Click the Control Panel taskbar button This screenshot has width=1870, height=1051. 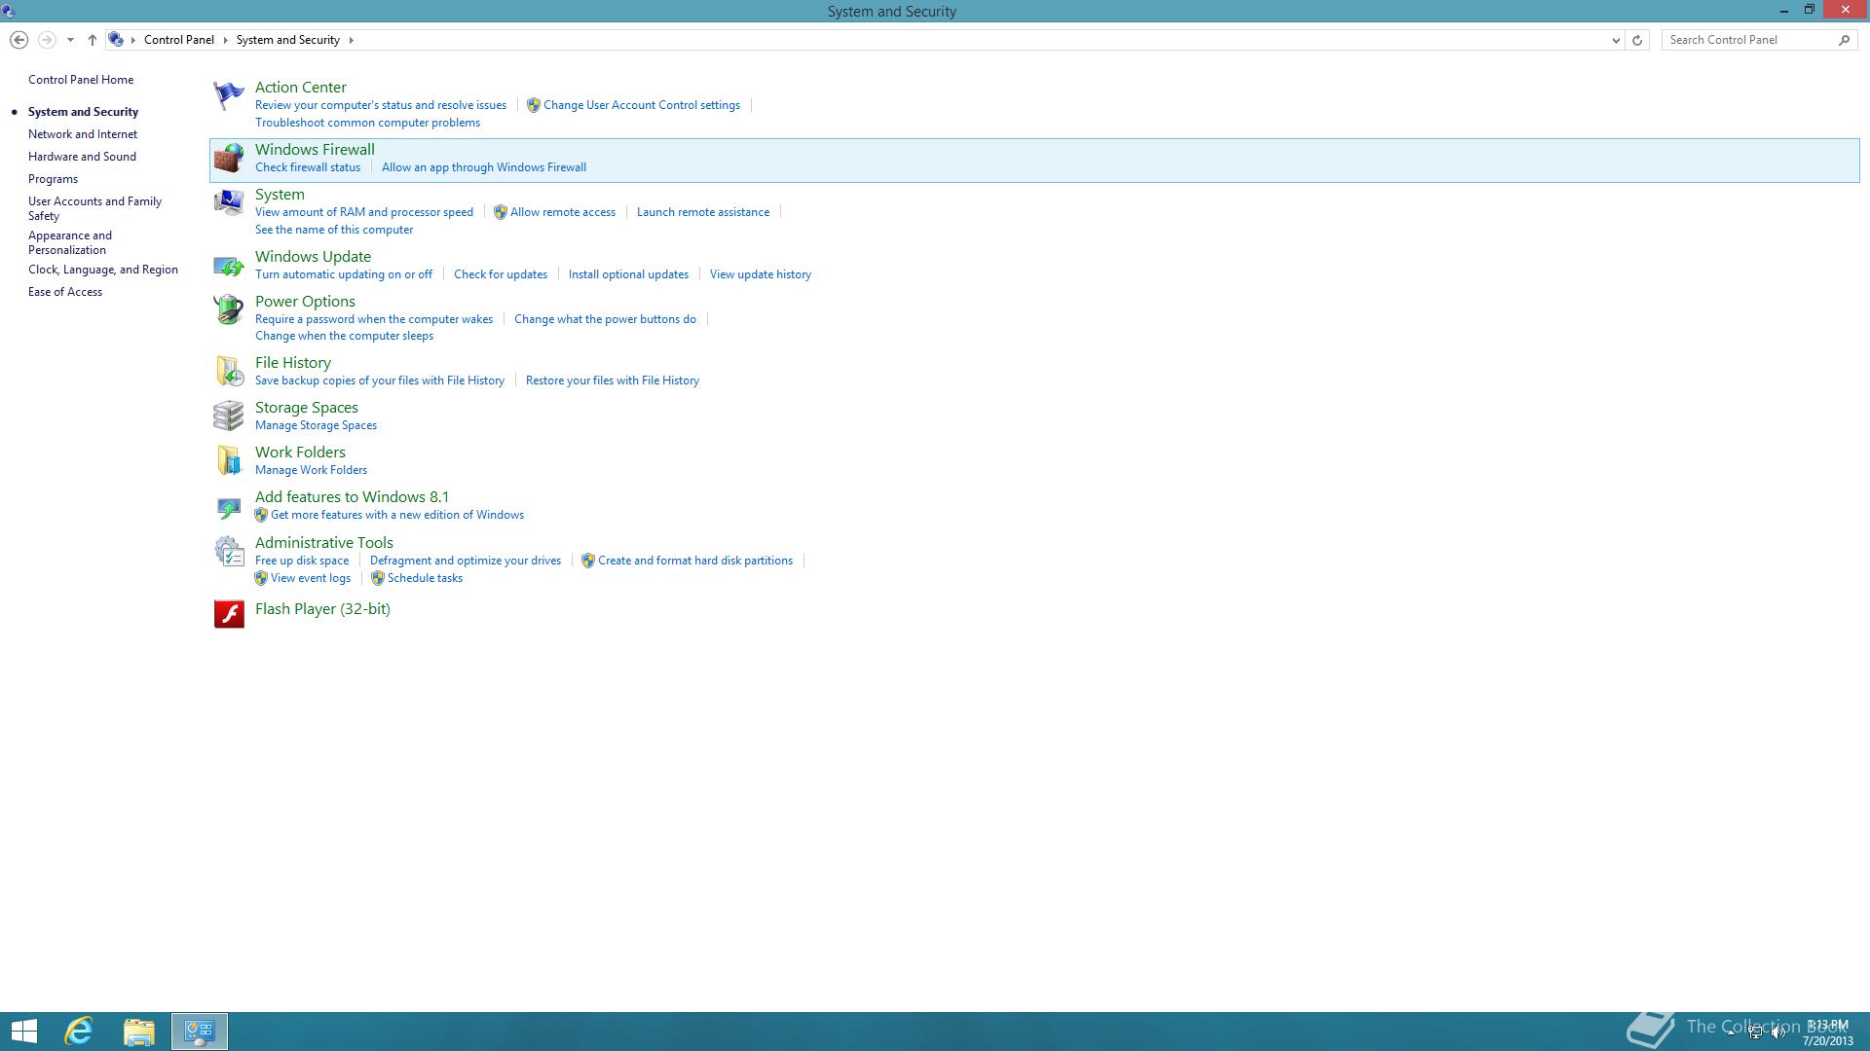200,1032
